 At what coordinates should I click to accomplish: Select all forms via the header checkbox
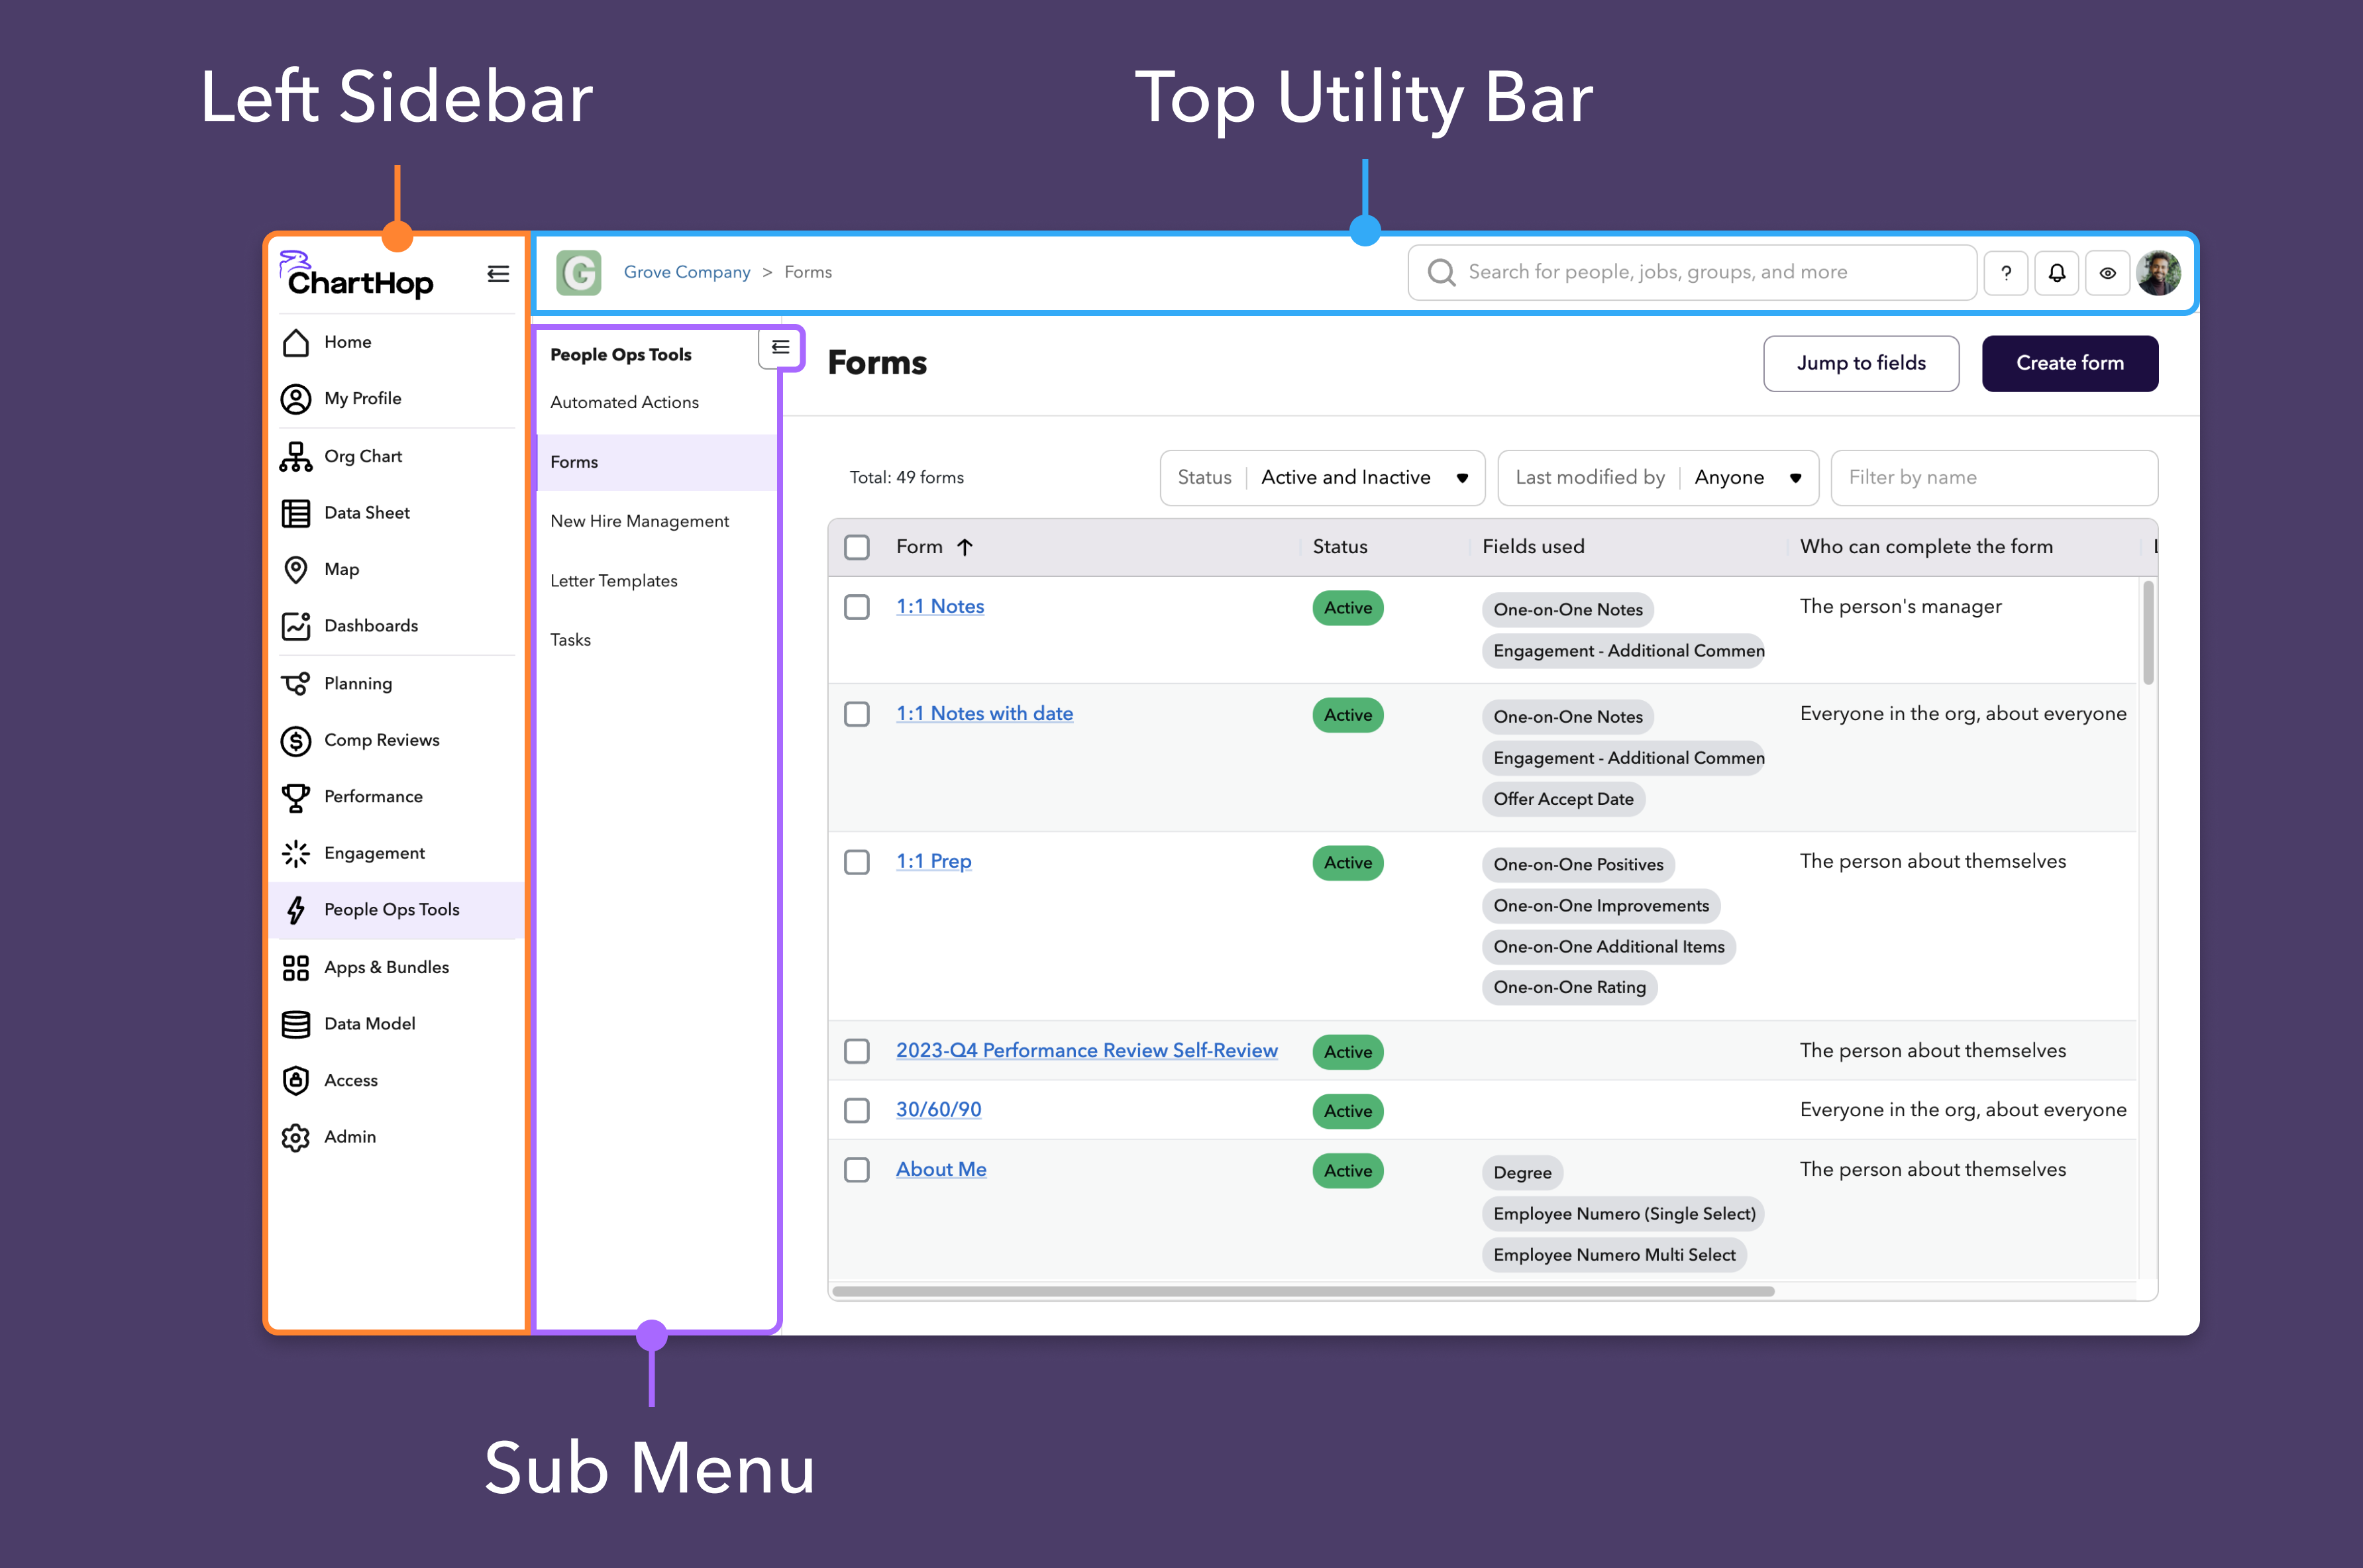click(857, 546)
